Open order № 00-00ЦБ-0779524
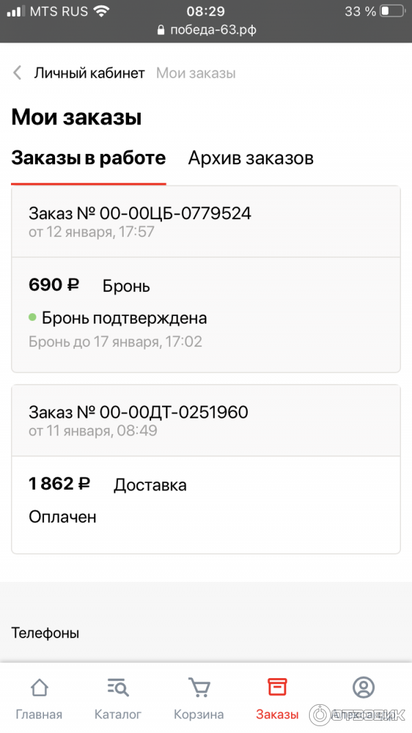This screenshot has width=412, height=733. 140,214
